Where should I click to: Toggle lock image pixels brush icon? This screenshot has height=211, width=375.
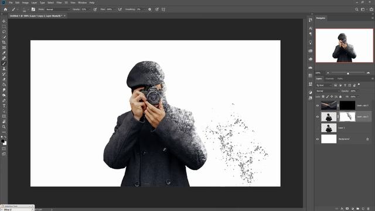pos(328,97)
